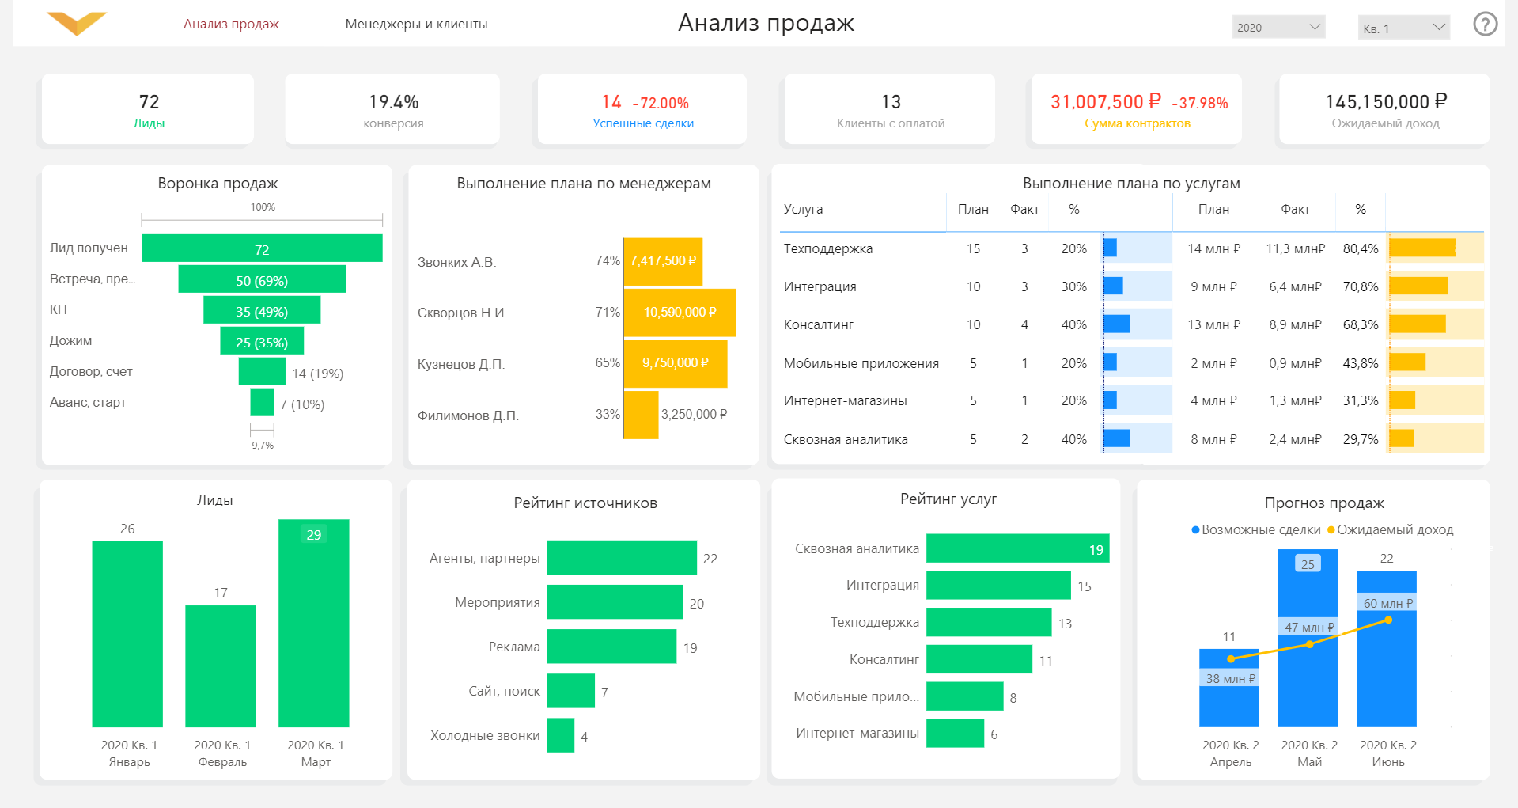The width and height of the screenshot is (1518, 808).
Task: Click the Услуга column header
Action: click(x=803, y=209)
